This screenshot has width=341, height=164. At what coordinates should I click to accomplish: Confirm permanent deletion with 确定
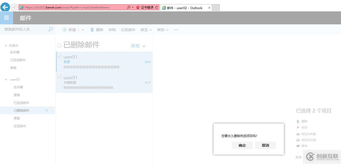click(242, 145)
